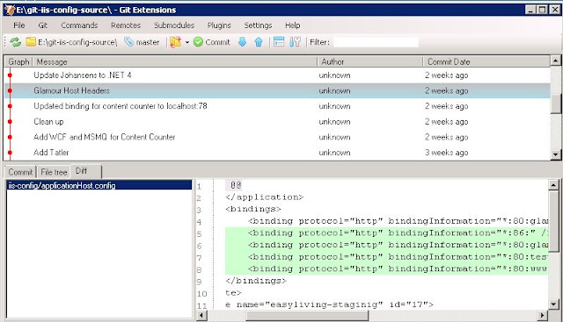563x322 pixels.
Task: Open the File menu
Action: tap(19, 25)
